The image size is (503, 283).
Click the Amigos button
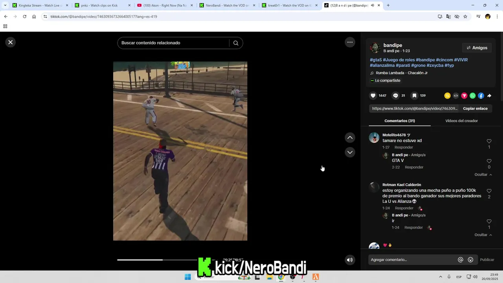coord(477,48)
